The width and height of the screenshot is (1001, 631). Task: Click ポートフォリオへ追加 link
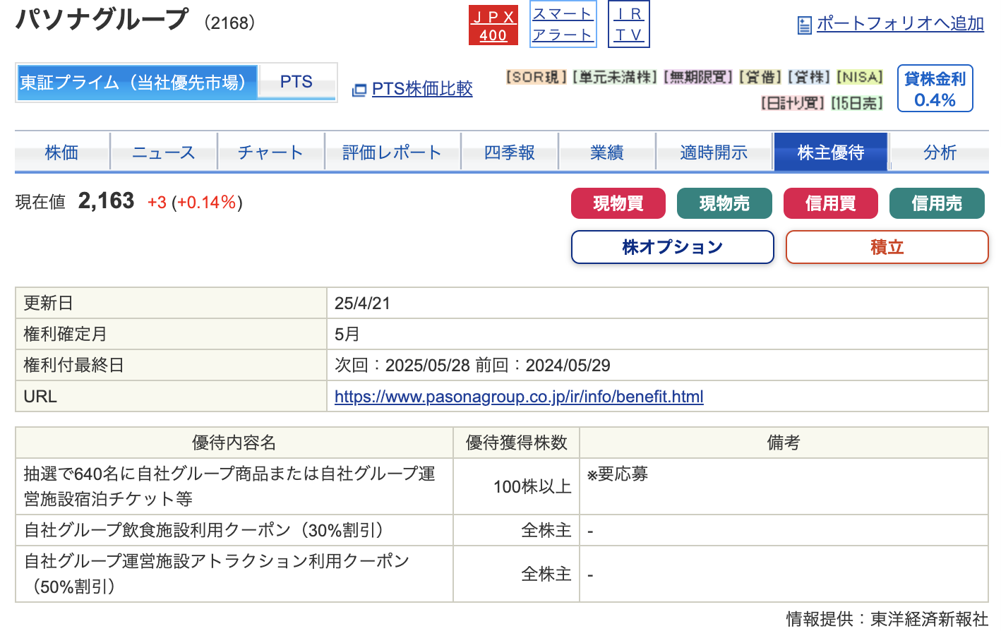900,23
